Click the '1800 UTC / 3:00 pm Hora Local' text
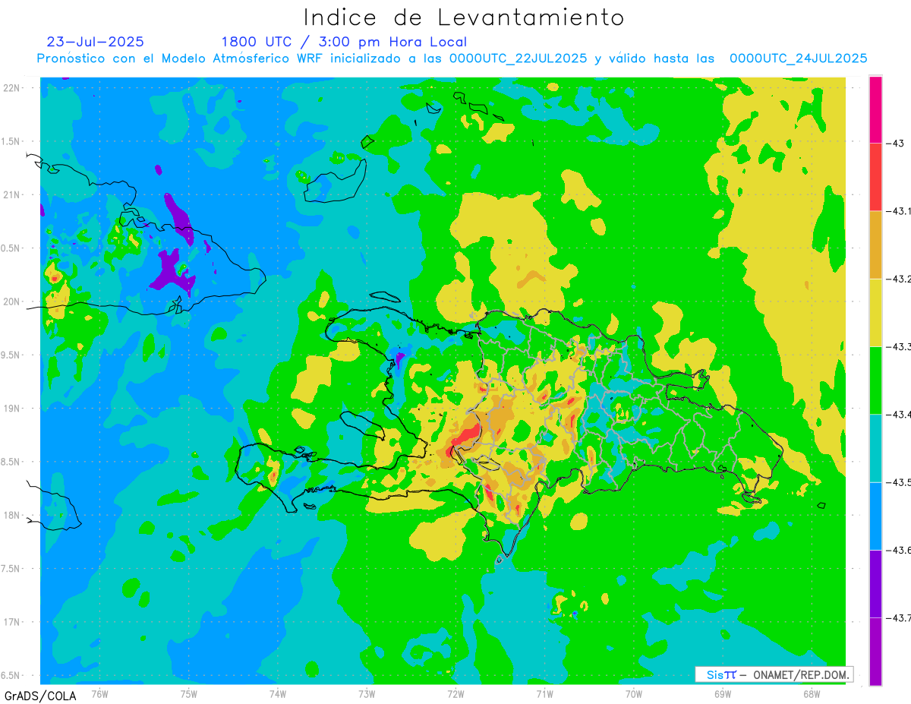 344,42
